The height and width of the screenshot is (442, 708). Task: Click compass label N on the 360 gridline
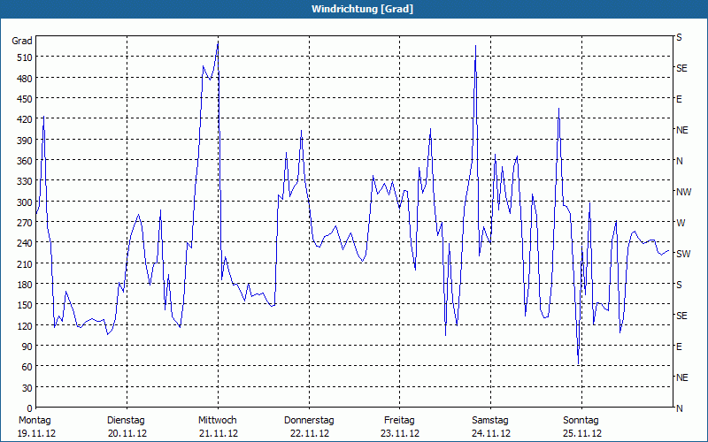pyautogui.click(x=679, y=161)
